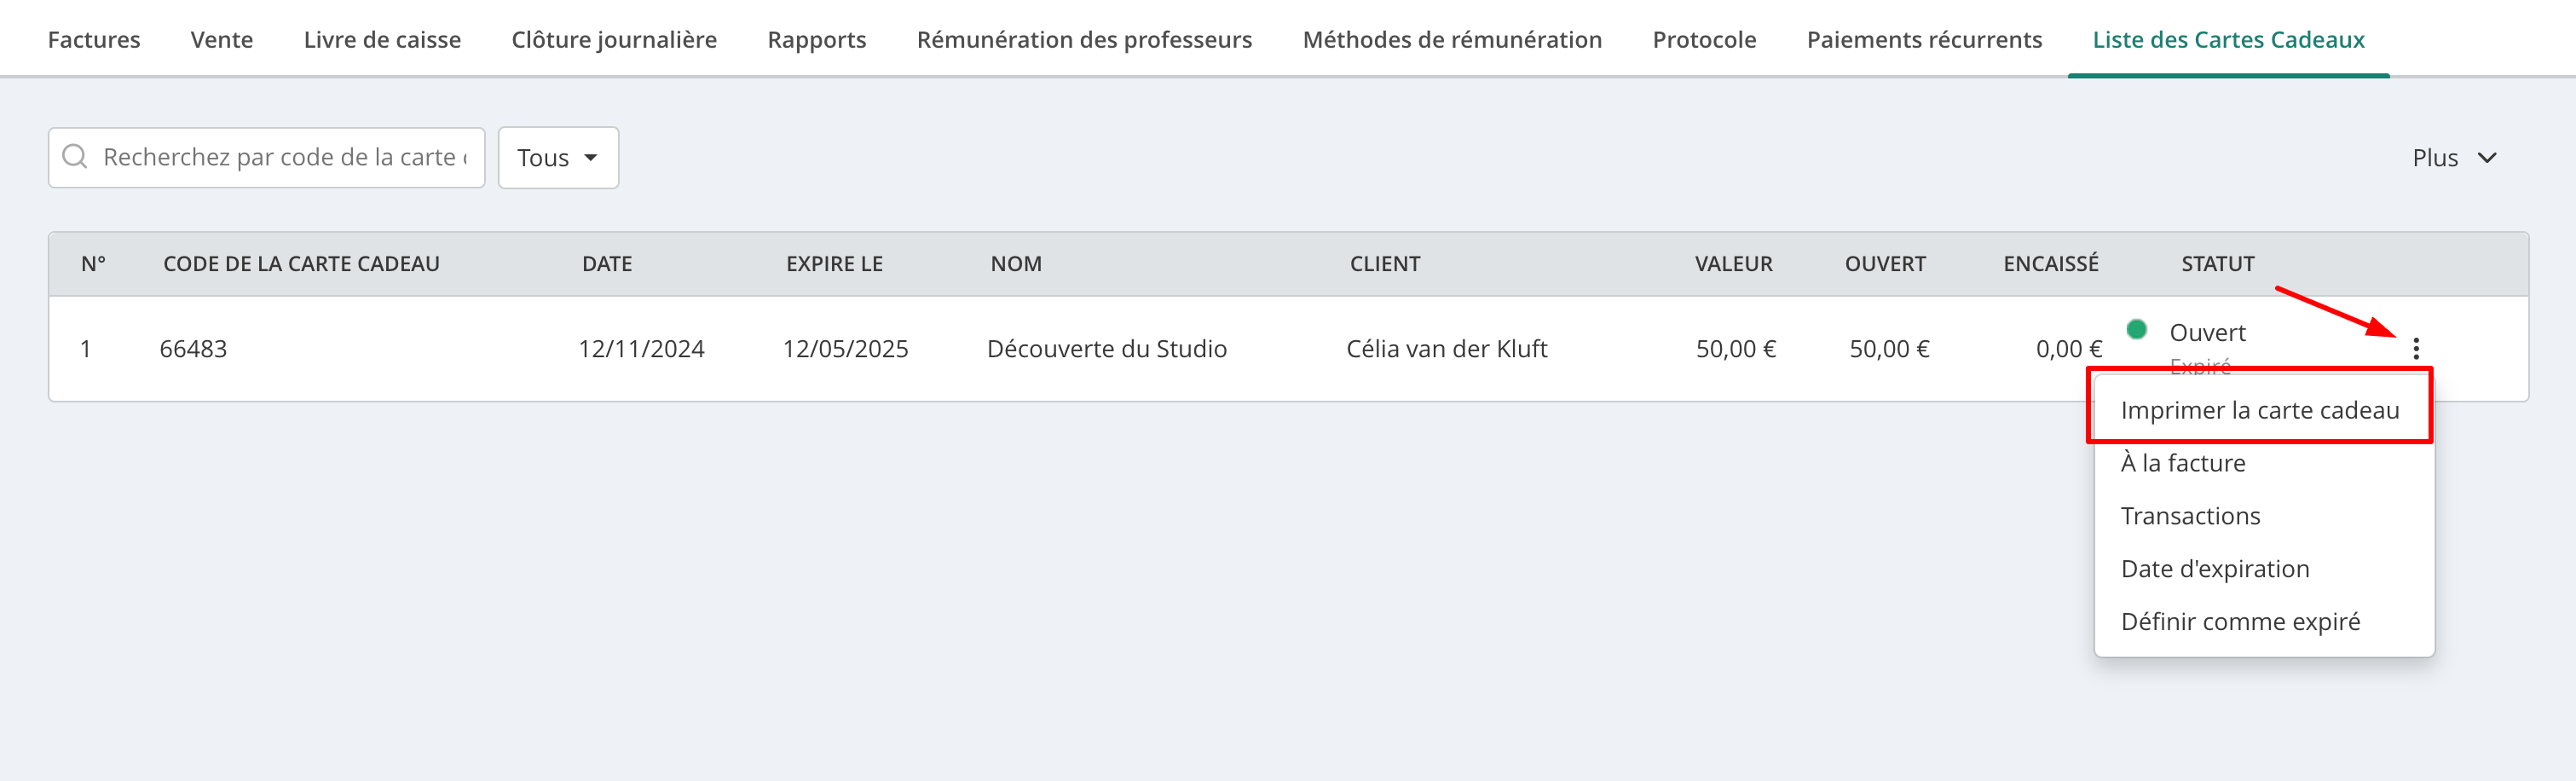Open Transactions from the context menu

click(x=2190, y=516)
